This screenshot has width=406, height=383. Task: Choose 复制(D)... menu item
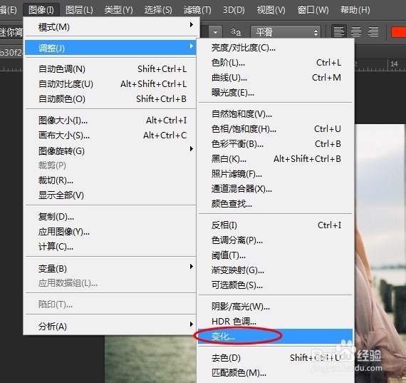point(110,217)
